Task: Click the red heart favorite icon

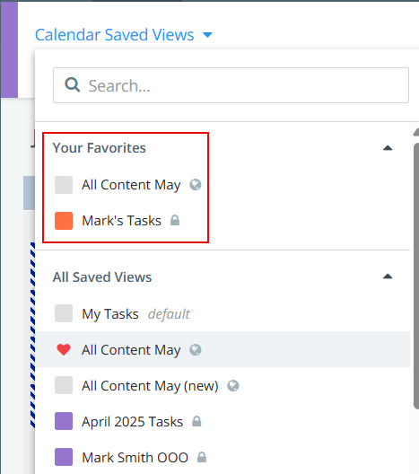Action: (x=64, y=349)
